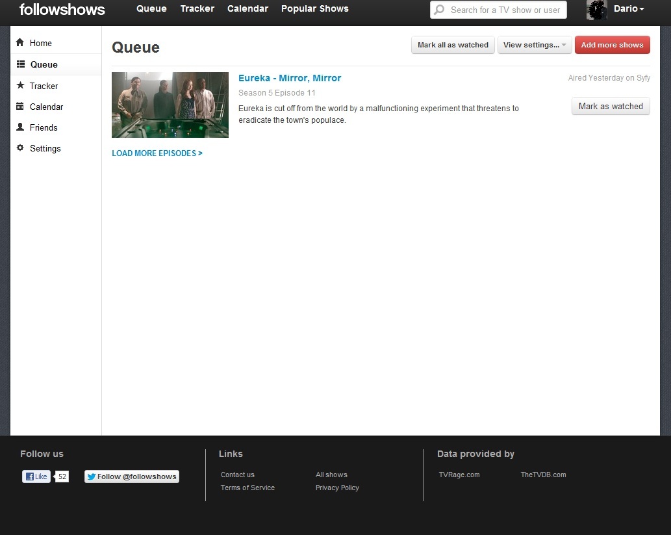671x535 pixels.
Task: Click the Dario profile avatar picture
Action: 596,10
